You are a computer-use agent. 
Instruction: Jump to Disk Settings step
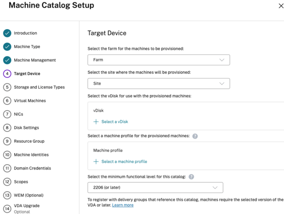26,128
